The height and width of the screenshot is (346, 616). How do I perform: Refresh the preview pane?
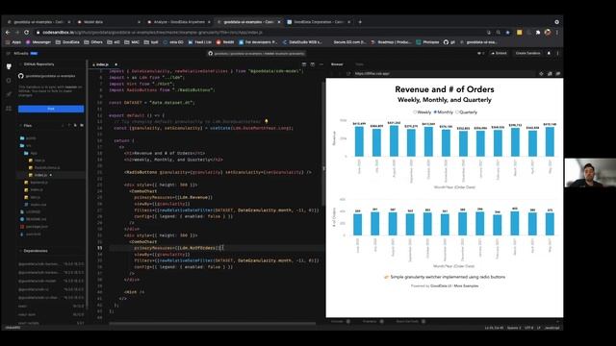point(348,74)
